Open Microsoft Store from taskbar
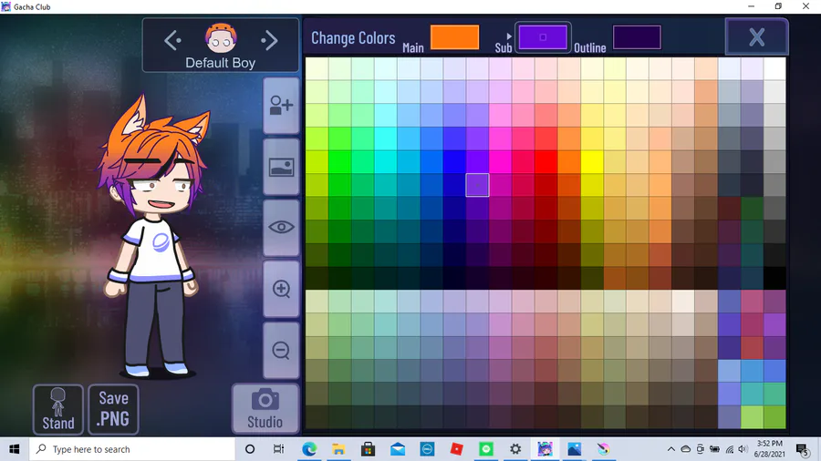Viewport: 821px width, 461px height. 369,449
